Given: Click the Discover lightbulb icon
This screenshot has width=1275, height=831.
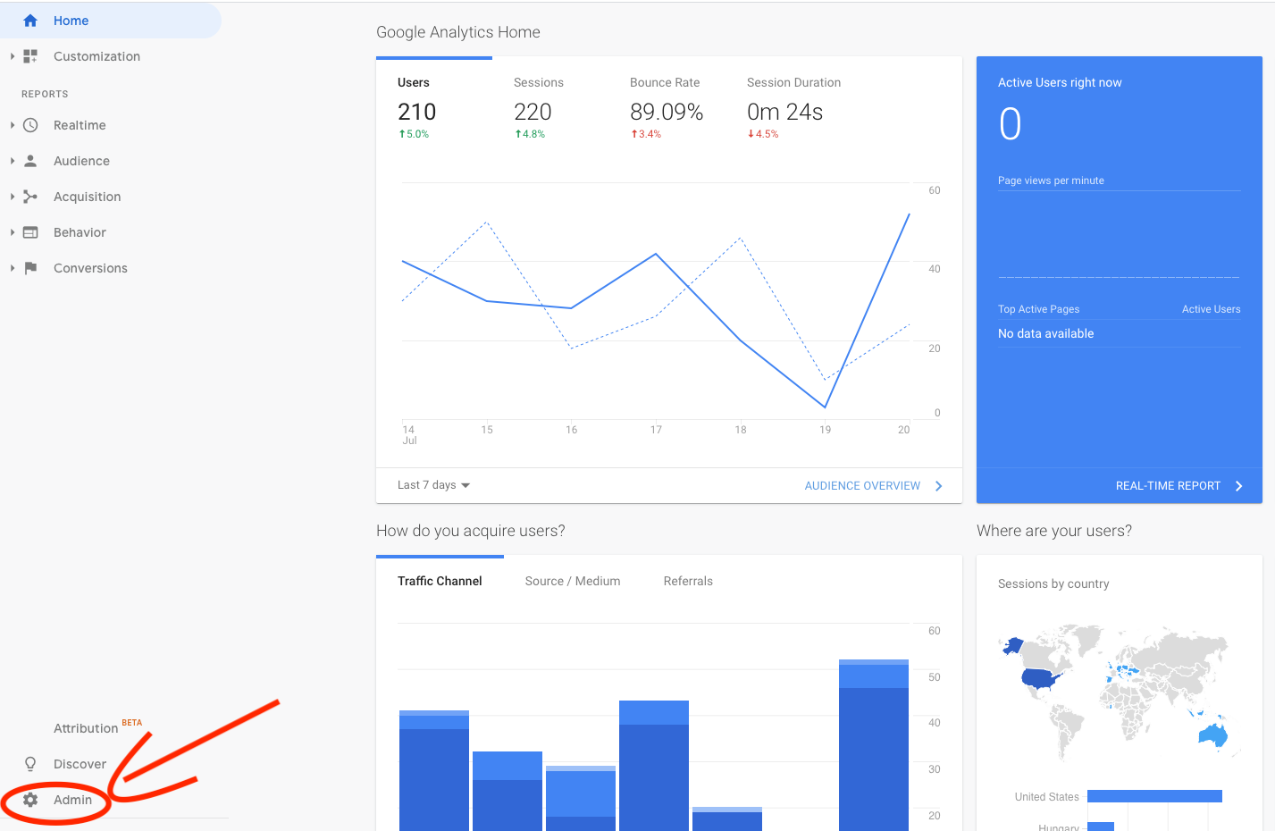Looking at the screenshot, I should [x=30, y=764].
